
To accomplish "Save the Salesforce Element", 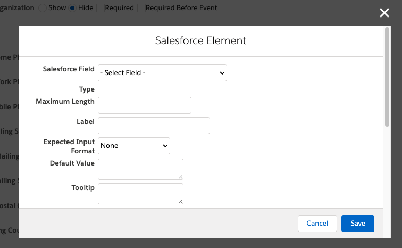I will 358,224.
